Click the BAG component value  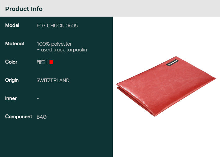pos(42,117)
